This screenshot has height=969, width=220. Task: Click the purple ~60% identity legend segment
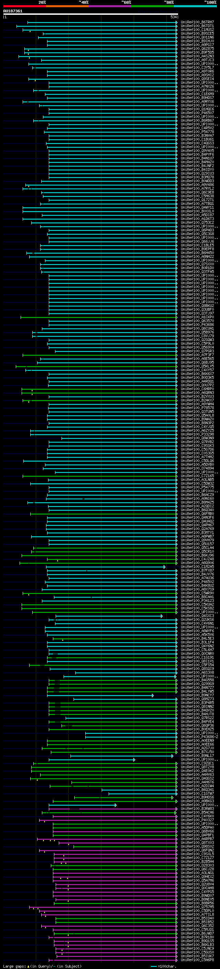[x=110, y=6]
